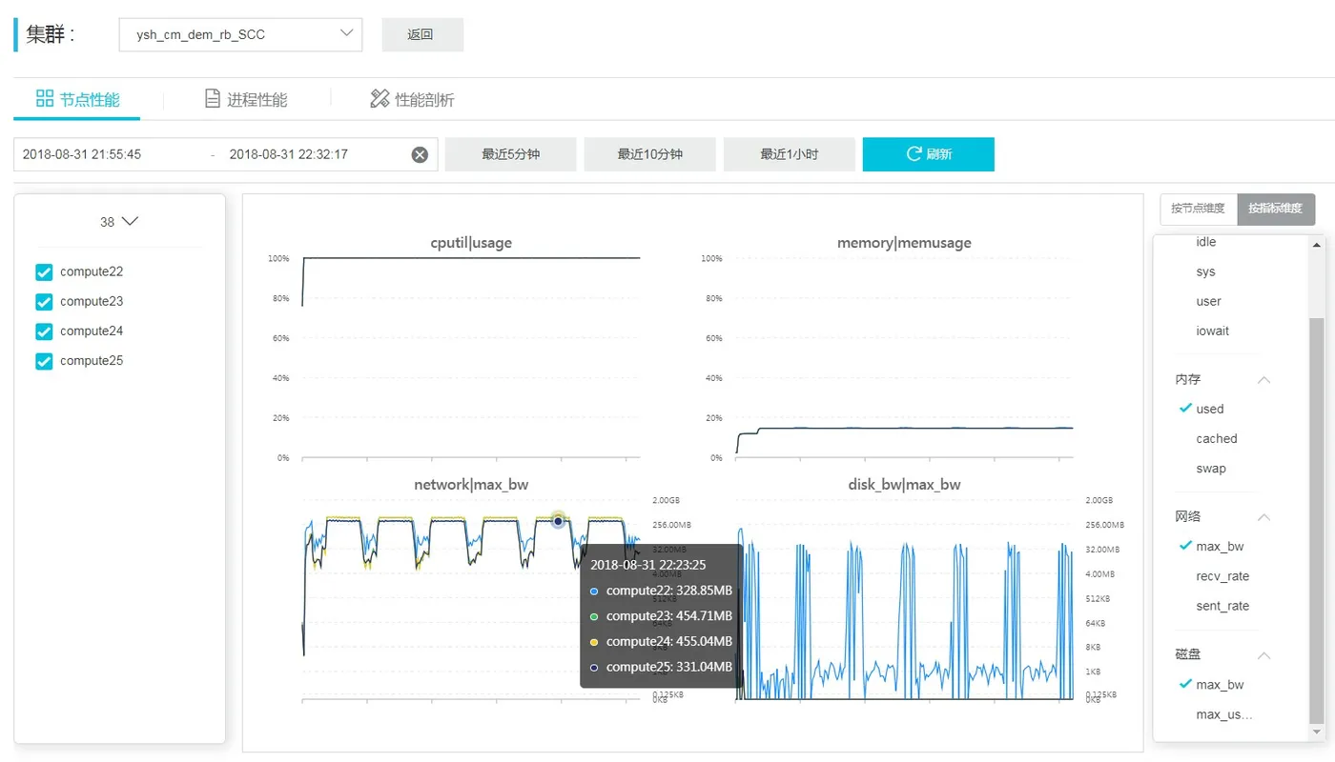This screenshot has height=762, width=1335.
Task: Select the user CPU metric
Action: point(1208,301)
